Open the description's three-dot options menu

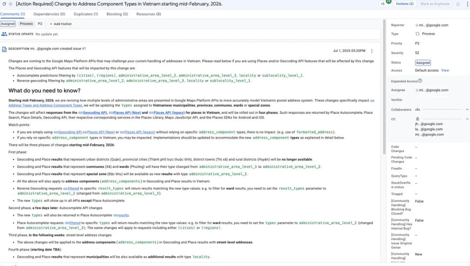[372, 51]
